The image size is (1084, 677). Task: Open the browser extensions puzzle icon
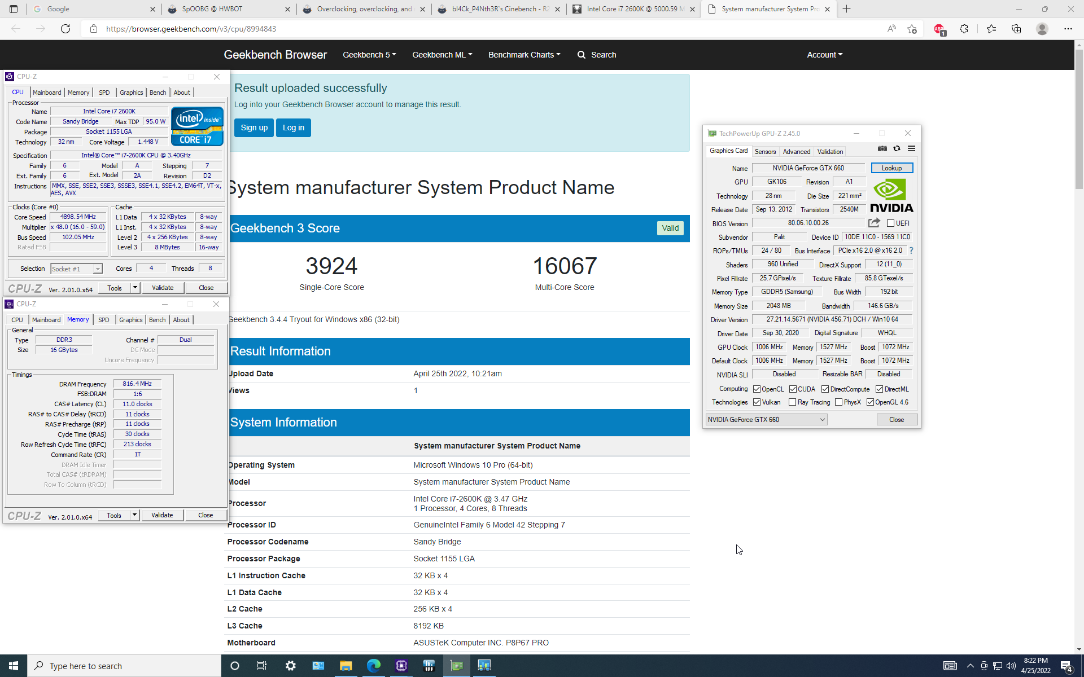pyautogui.click(x=964, y=29)
